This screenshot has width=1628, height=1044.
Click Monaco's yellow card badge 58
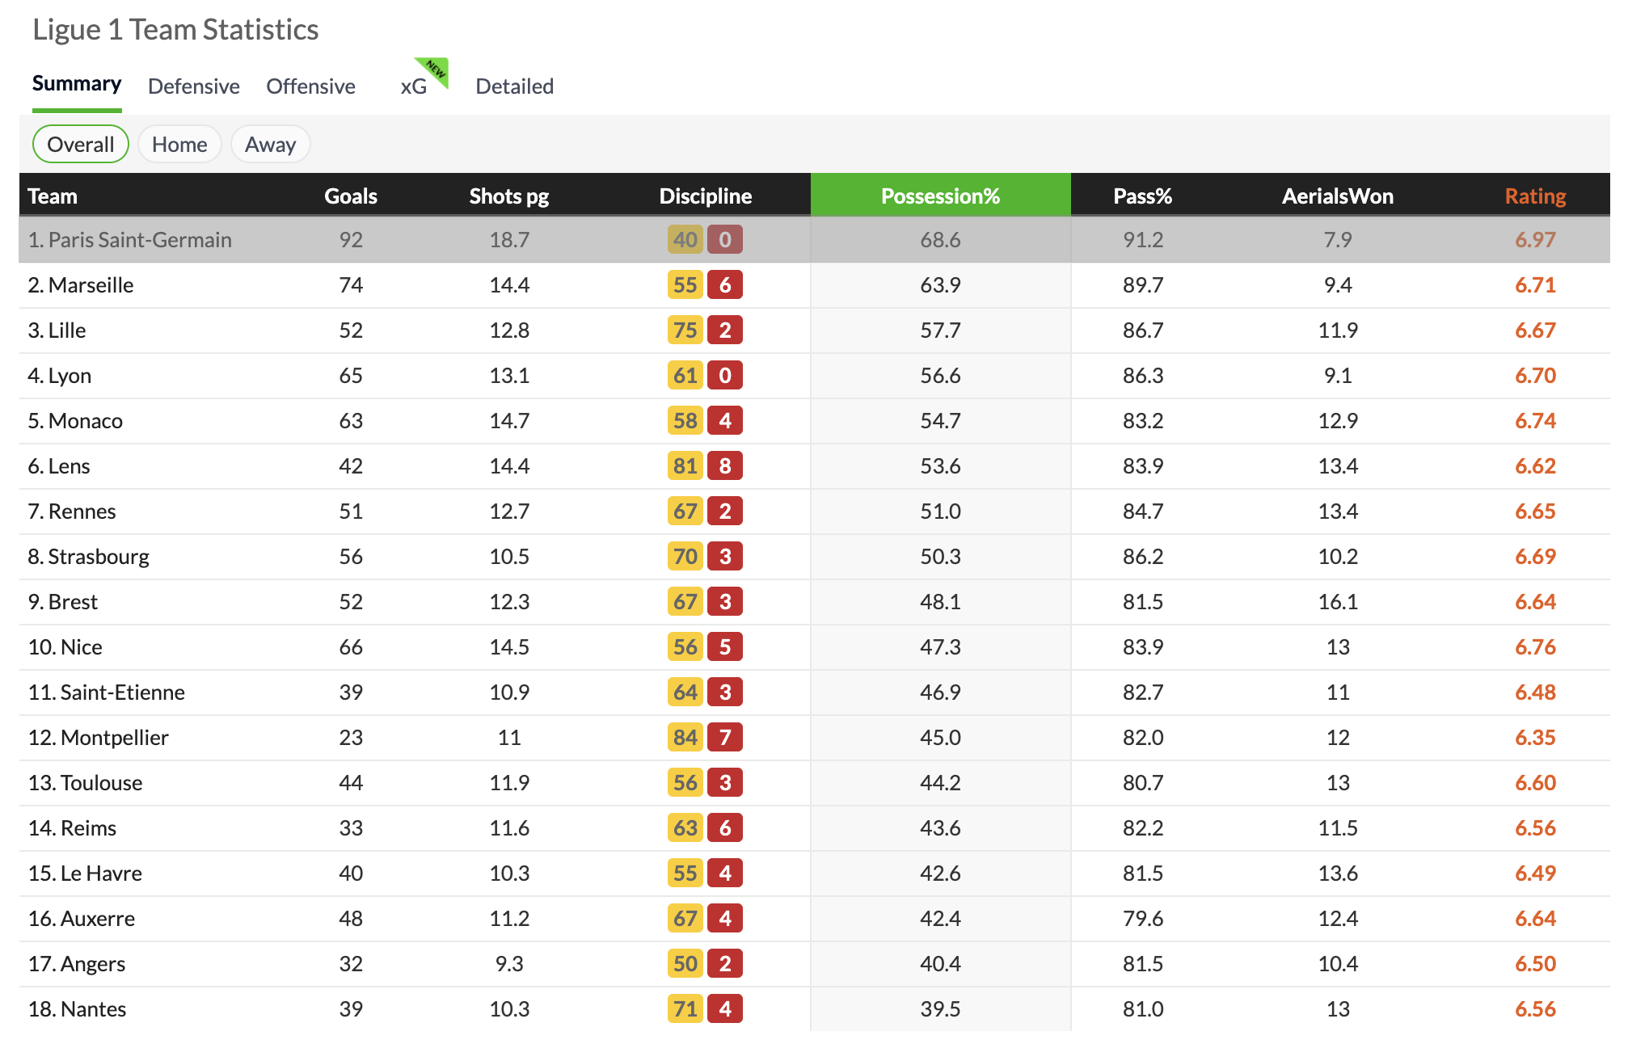pos(685,421)
